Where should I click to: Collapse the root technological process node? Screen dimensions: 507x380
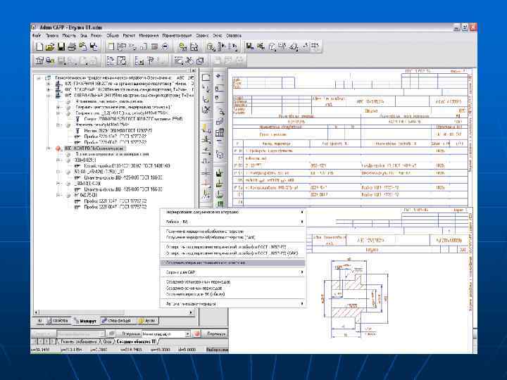tap(39, 78)
